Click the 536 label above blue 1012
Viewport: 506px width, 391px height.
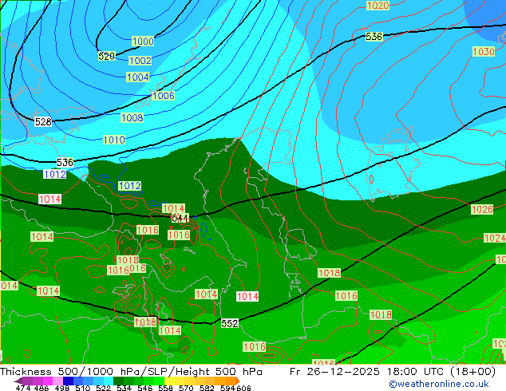coord(65,162)
